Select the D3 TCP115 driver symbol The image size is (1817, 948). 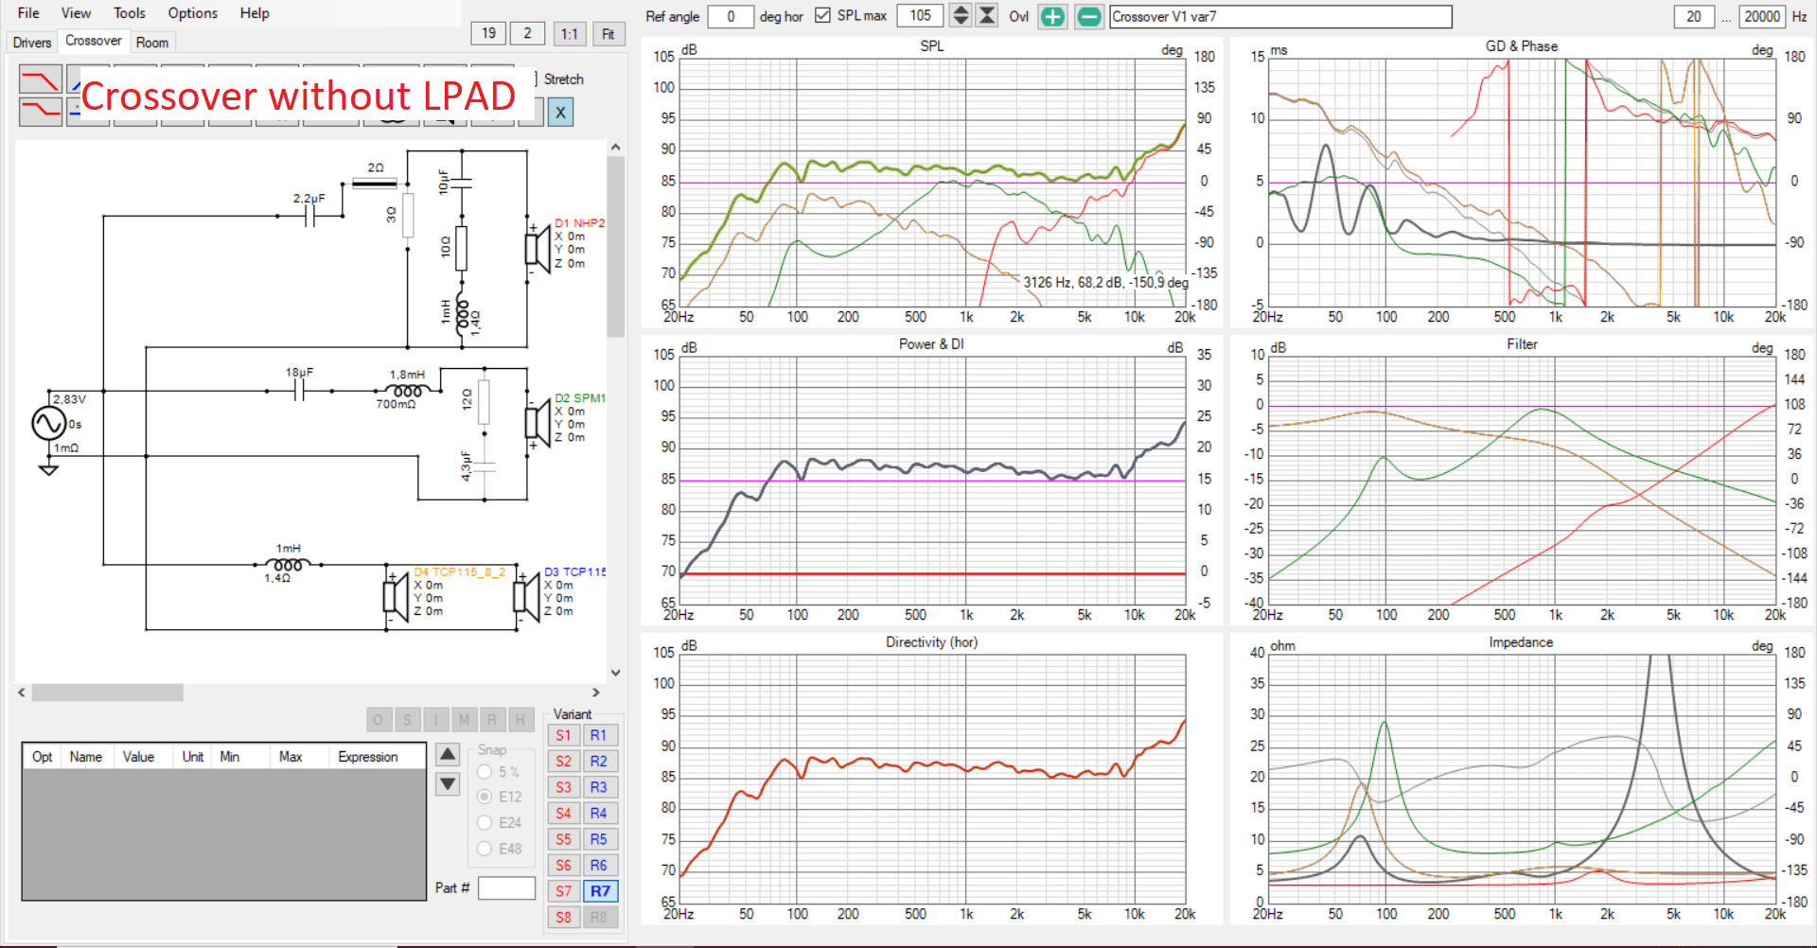tap(526, 596)
